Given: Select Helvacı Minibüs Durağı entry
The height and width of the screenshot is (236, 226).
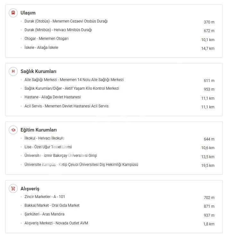Looking at the screenshot, I should (58, 30).
